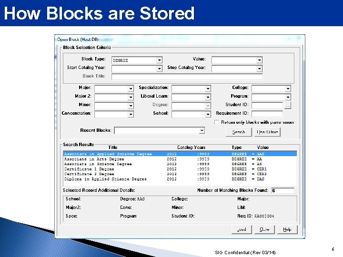Viewport: 343px width, 257px height.
Task: Expand the Major 2 dropdown
Action: click(131, 97)
